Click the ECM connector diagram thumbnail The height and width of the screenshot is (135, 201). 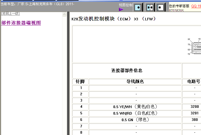click(x=194, y=47)
